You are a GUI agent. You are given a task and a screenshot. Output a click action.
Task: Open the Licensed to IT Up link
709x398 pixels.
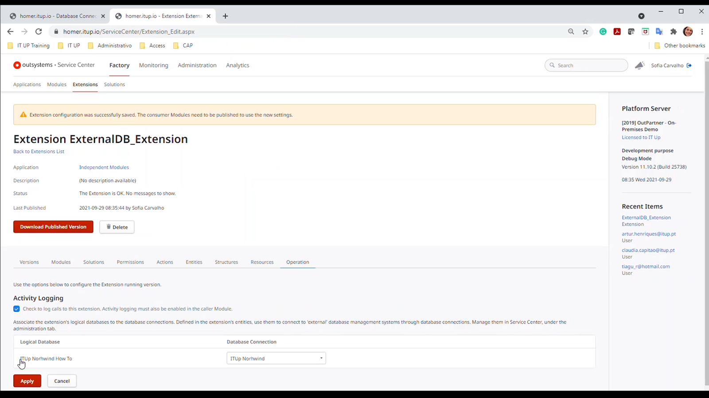click(x=641, y=138)
